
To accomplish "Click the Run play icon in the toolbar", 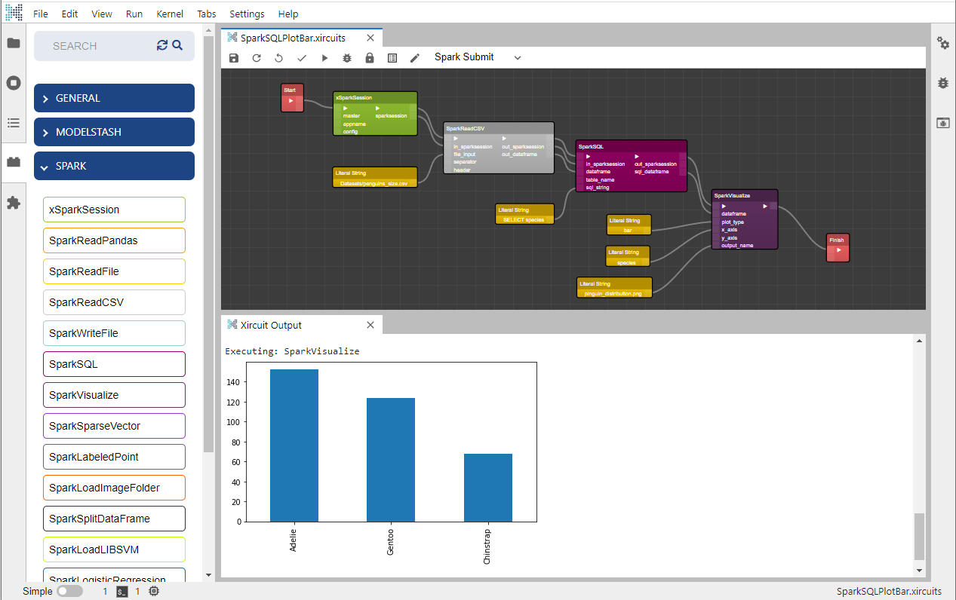I will click(x=324, y=58).
